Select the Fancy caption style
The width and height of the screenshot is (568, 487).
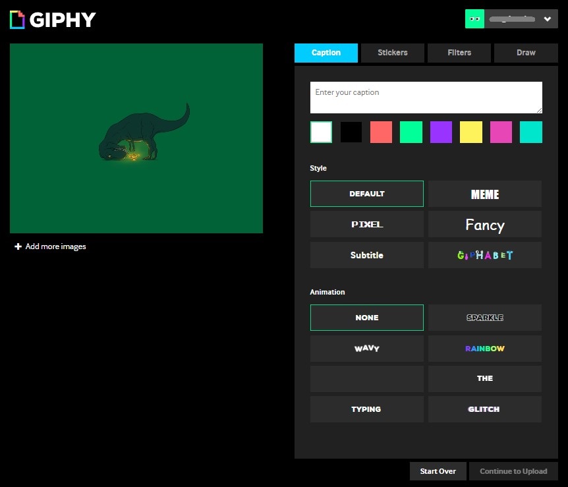(485, 224)
